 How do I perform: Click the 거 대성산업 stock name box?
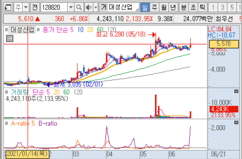(119, 7)
